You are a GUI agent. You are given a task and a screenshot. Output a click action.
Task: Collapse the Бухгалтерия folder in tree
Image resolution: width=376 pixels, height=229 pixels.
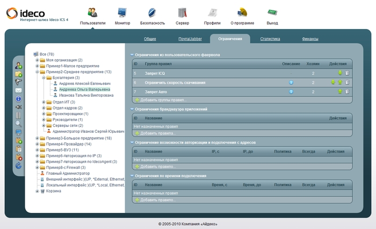tap(44, 78)
